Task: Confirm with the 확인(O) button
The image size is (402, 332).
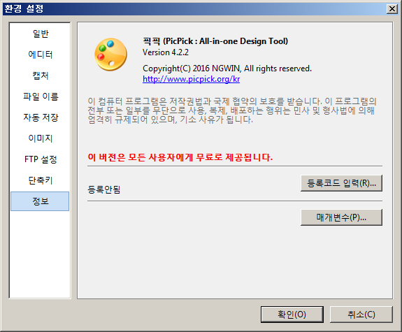Action: (x=292, y=315)
